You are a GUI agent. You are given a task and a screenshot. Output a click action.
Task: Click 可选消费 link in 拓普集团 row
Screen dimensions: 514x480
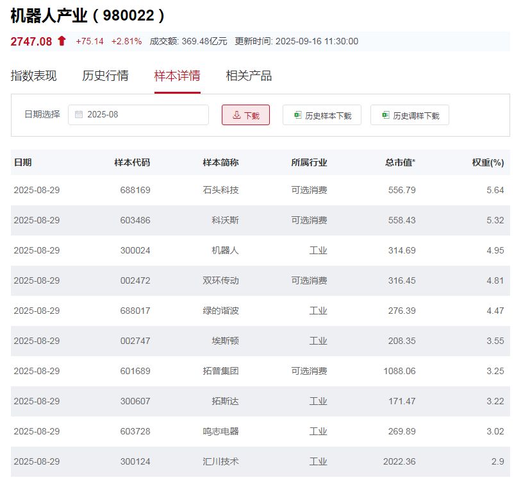coord(309,371)
